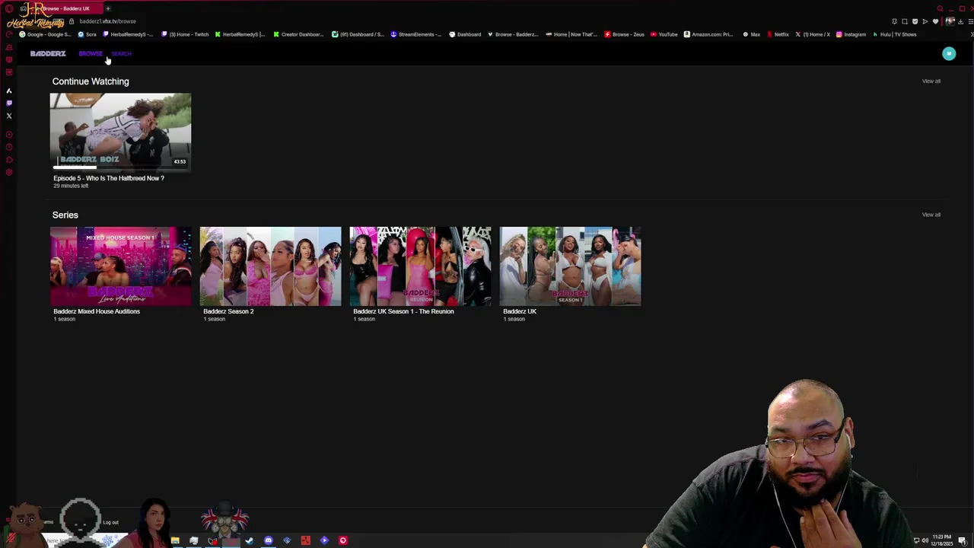Open Max bookmark
Viewport: 974px width, 548px height.
coord(752,34)
